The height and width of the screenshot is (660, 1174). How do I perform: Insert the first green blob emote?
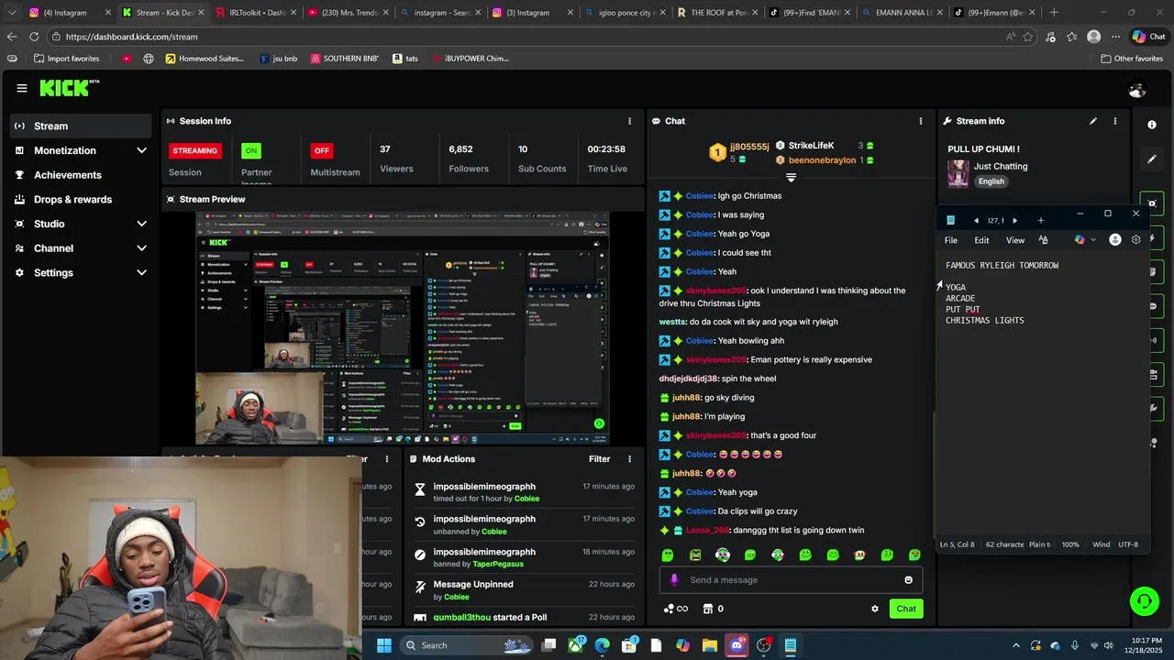coord(668,555)
